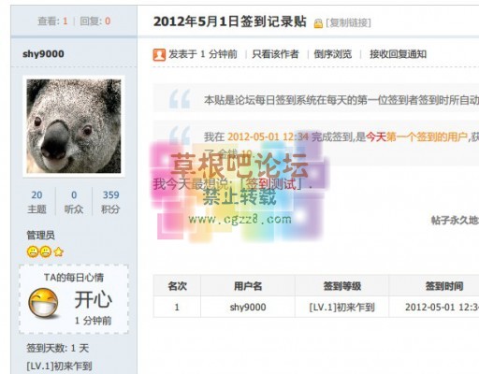
Task: Click the 签到等级 column header
Action: coord(342,286)
